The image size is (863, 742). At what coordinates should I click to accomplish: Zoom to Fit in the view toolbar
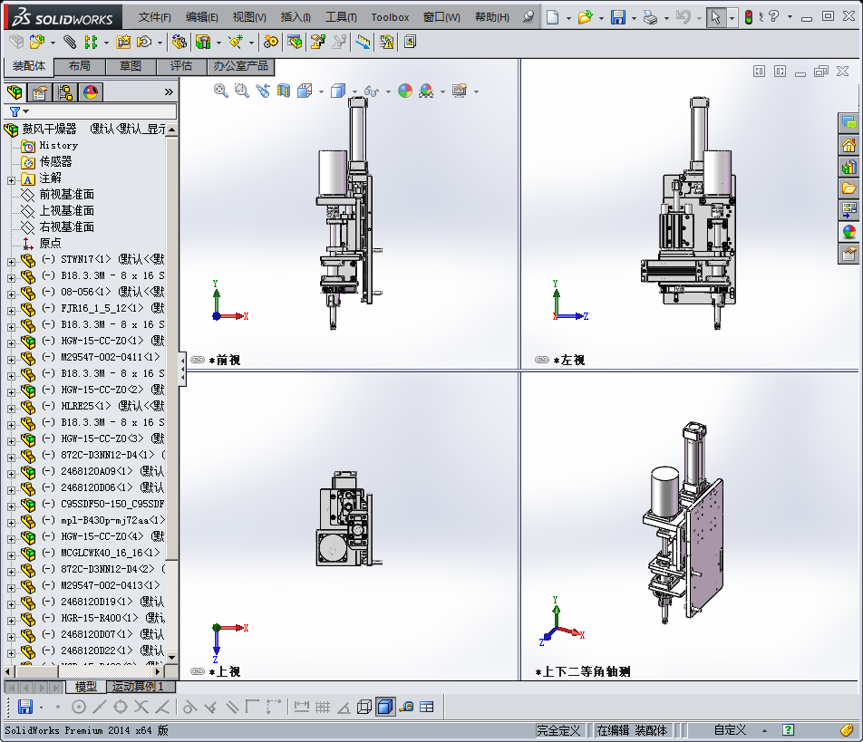click(220, 91)
